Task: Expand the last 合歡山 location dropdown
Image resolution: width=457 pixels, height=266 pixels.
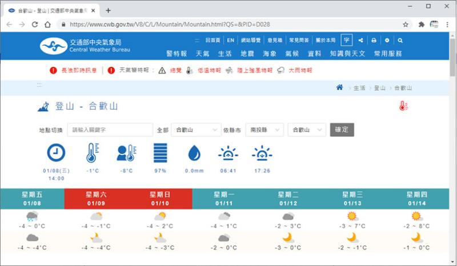Action: [307, 130]
